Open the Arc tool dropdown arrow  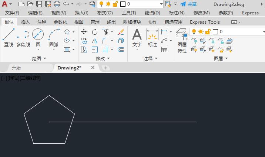pos(54,50)
